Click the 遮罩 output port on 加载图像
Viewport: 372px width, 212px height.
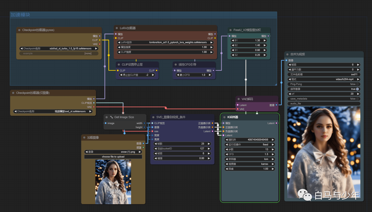click(143, 148)
